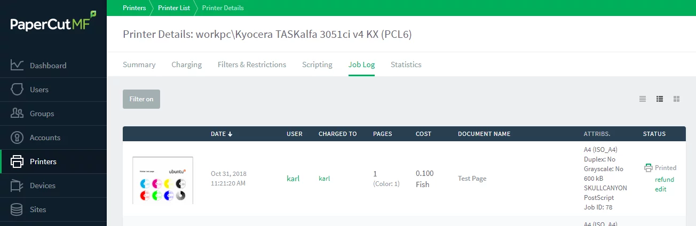696x226 pixels.
Task: Switch to grid thumbnail view icon
Action: (677, 99)
